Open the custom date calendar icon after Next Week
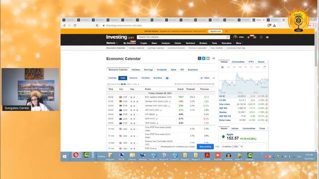 click(x=167, y=78)
